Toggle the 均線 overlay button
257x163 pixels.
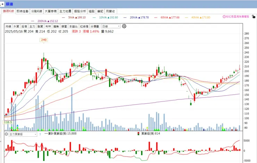pyautogui.click(x=8, y=26)
